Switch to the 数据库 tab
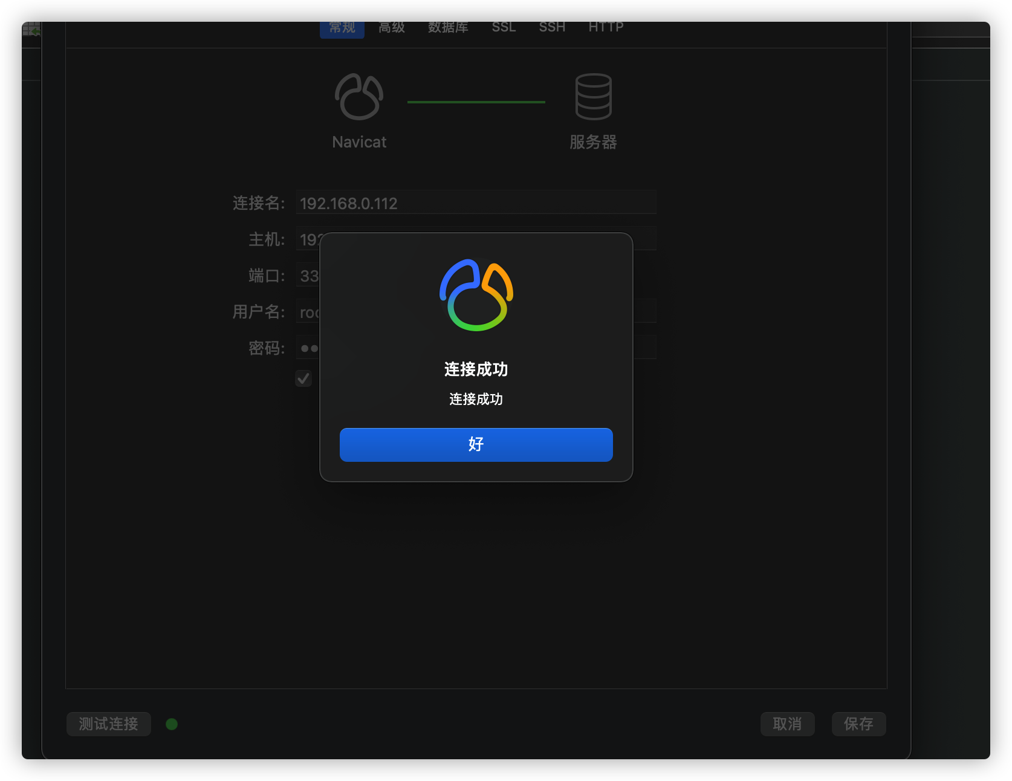The width and height of the screenshot is (1012, 781). point(448,27)
